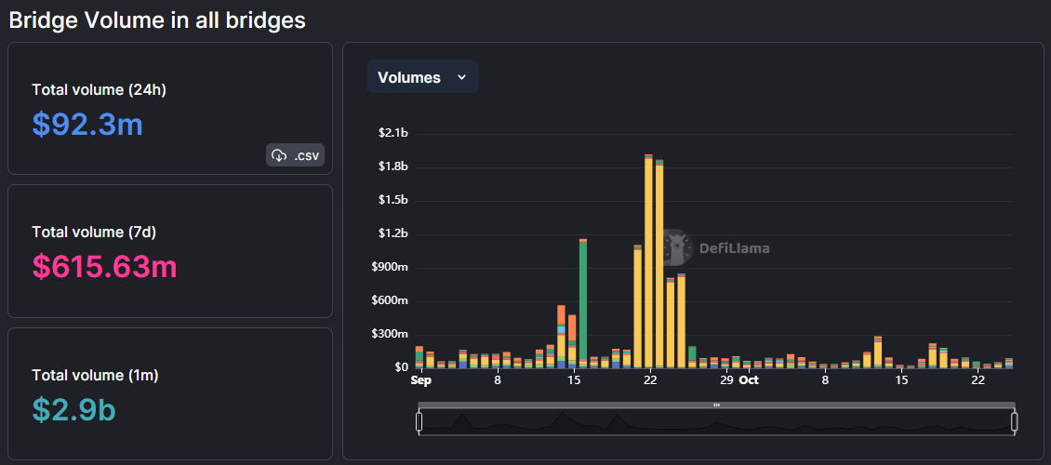Select the $615.63m 7-day volume value
The image size is (1051, 465).
pyautogui.click(x=105, y=267)
